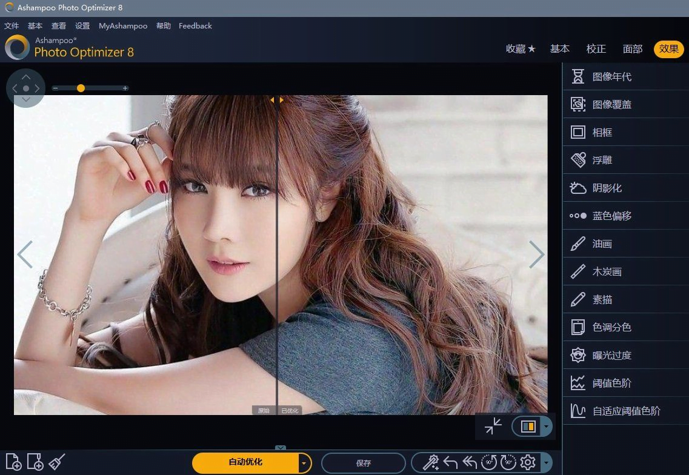Pan the image right arrow

[38, 88]
